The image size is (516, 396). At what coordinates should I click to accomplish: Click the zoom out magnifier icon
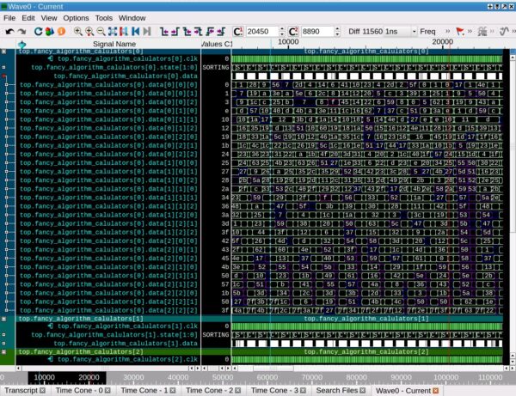tap(101, 32)
